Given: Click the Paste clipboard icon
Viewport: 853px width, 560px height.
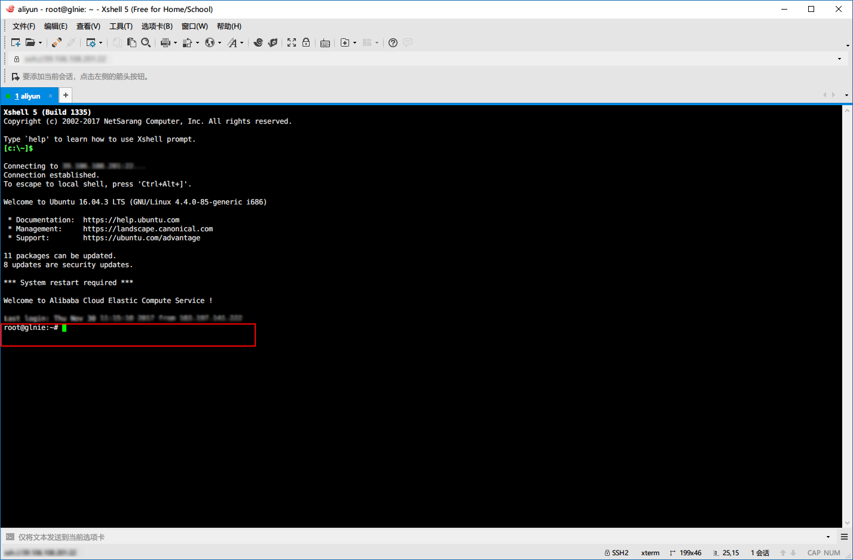Looking at the screenshot, I should pyautogui.click(x=132, y=42).
